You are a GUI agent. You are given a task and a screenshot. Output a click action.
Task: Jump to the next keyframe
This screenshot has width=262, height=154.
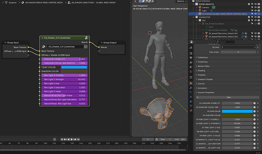pos(75,139)
